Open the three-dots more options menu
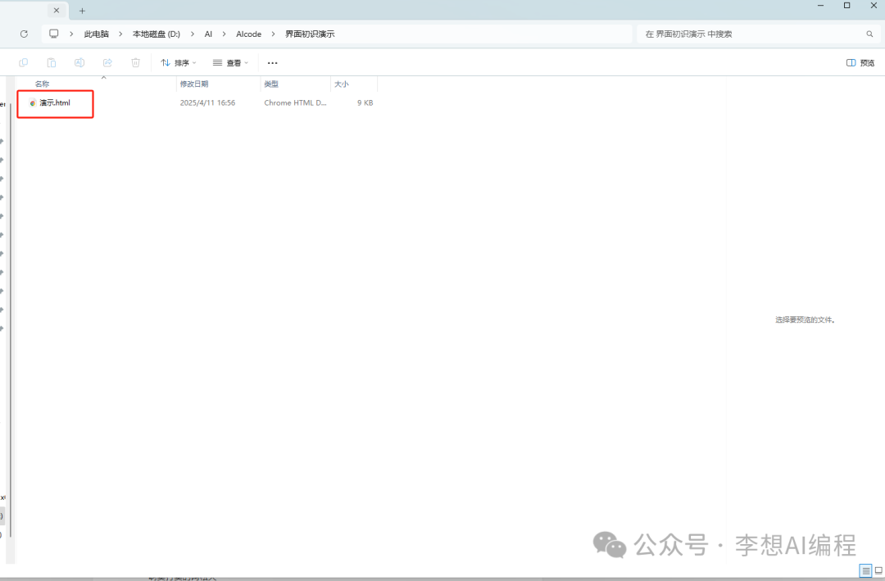The width and height of the screenshot is (885, 581). tap(273, 62)
